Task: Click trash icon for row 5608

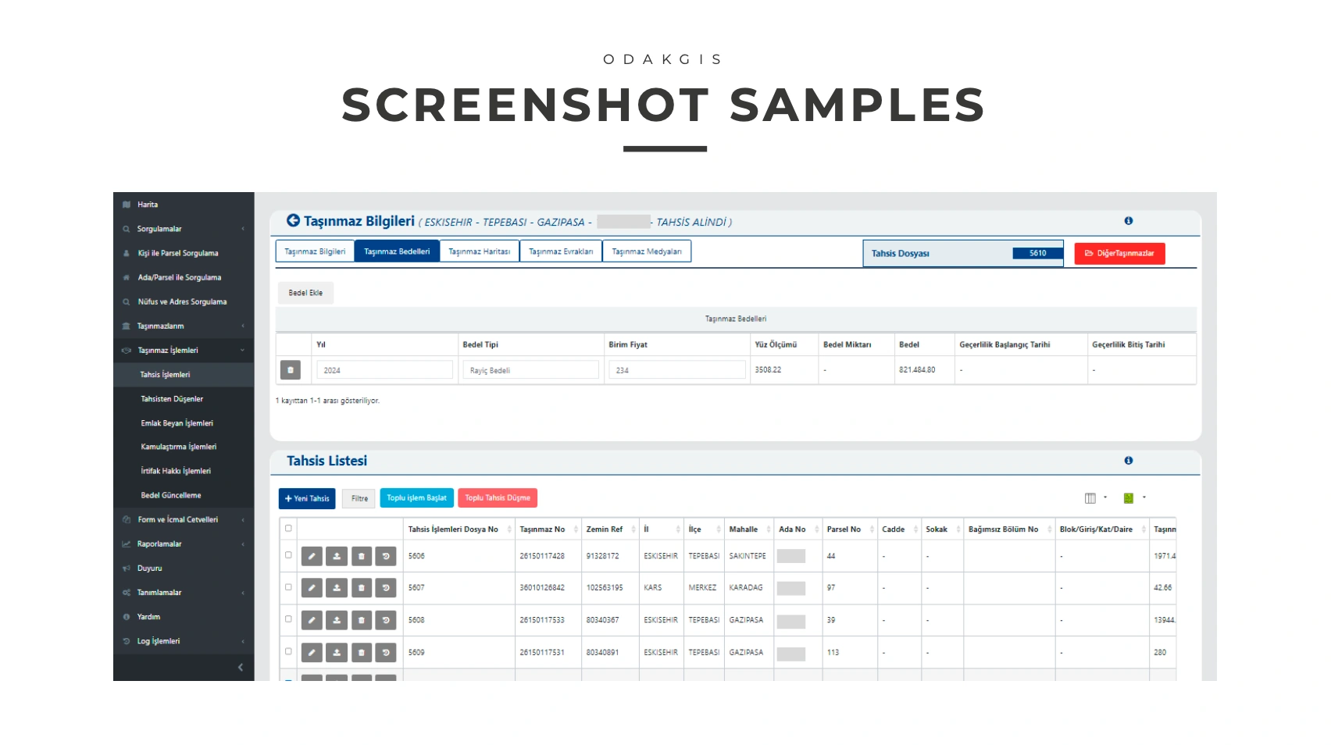Action: (362, 620)
